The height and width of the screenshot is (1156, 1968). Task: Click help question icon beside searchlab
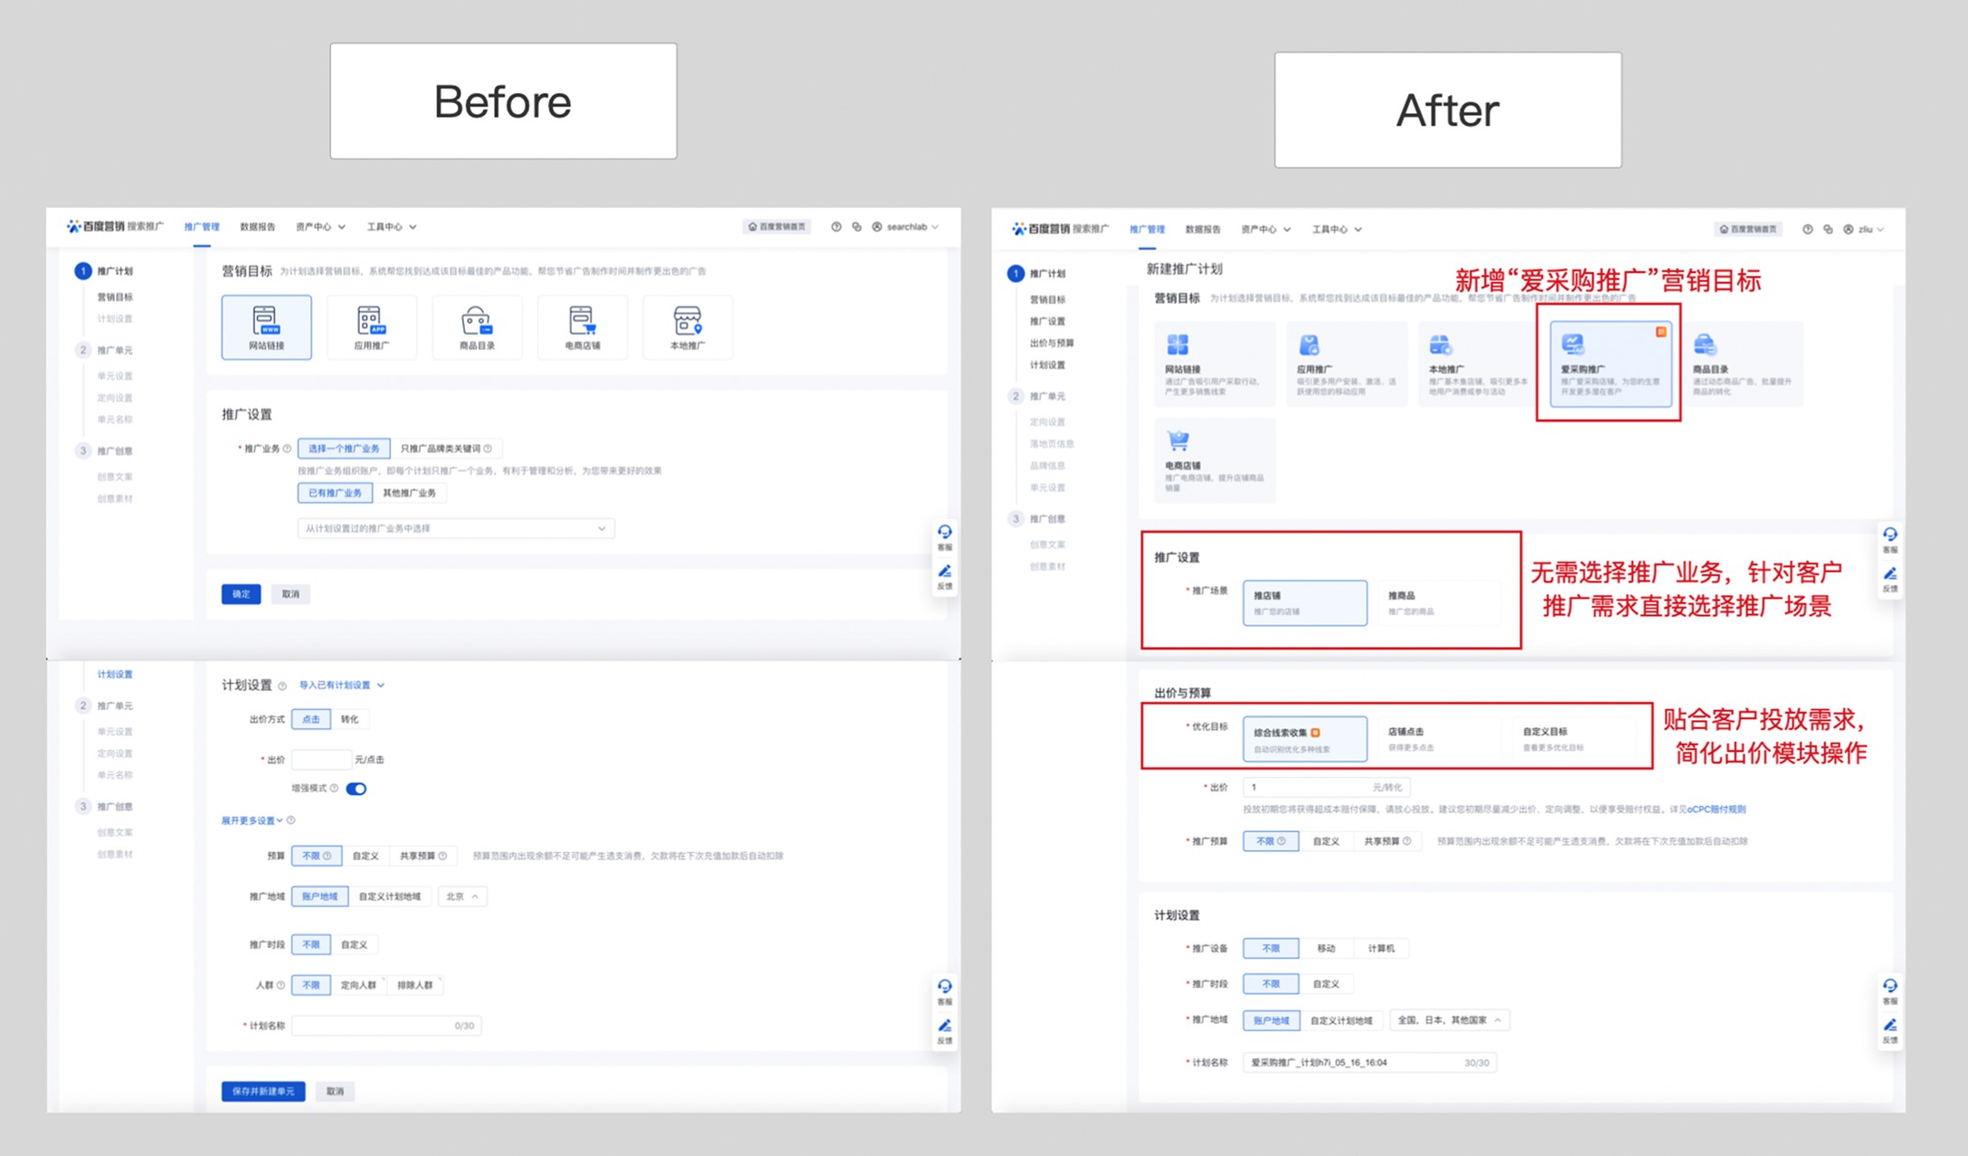pyautogui.click(x=837, y=227)
